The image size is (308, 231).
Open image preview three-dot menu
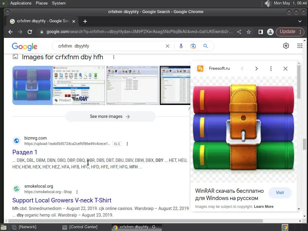pyautogui.click(x=271, y=69)
